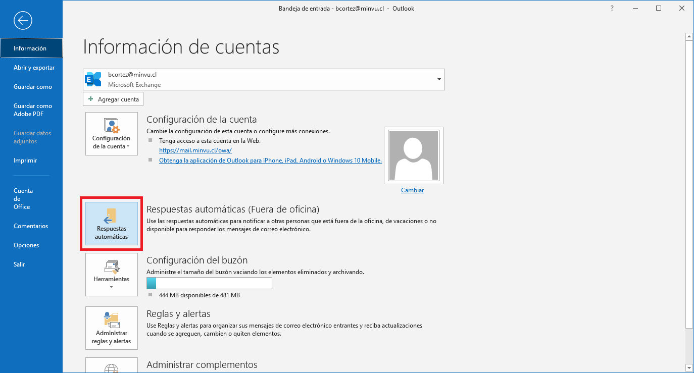Open Comentarios in the sidebar

[31, 226]
